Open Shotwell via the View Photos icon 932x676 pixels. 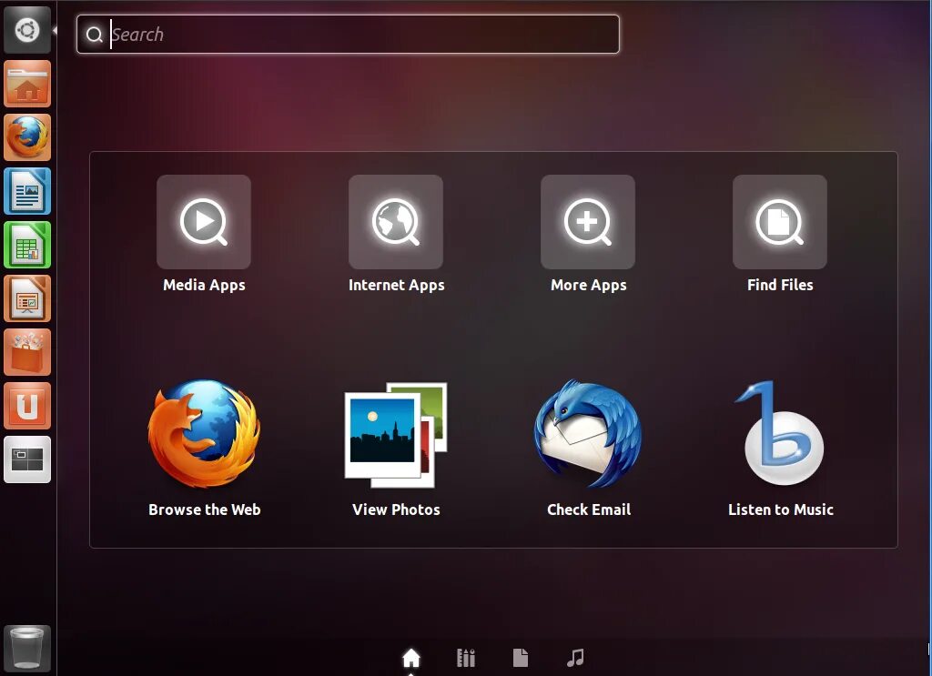click(396, 435)
